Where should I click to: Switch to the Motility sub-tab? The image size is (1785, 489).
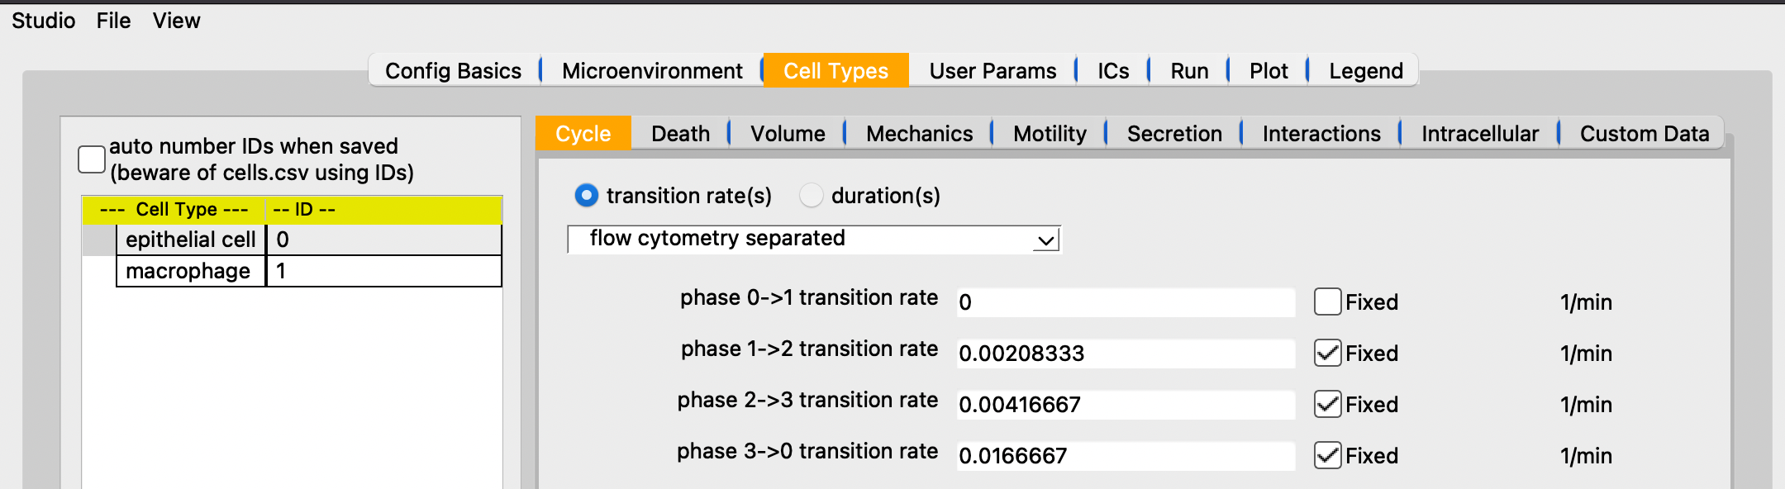[1050, 134]
